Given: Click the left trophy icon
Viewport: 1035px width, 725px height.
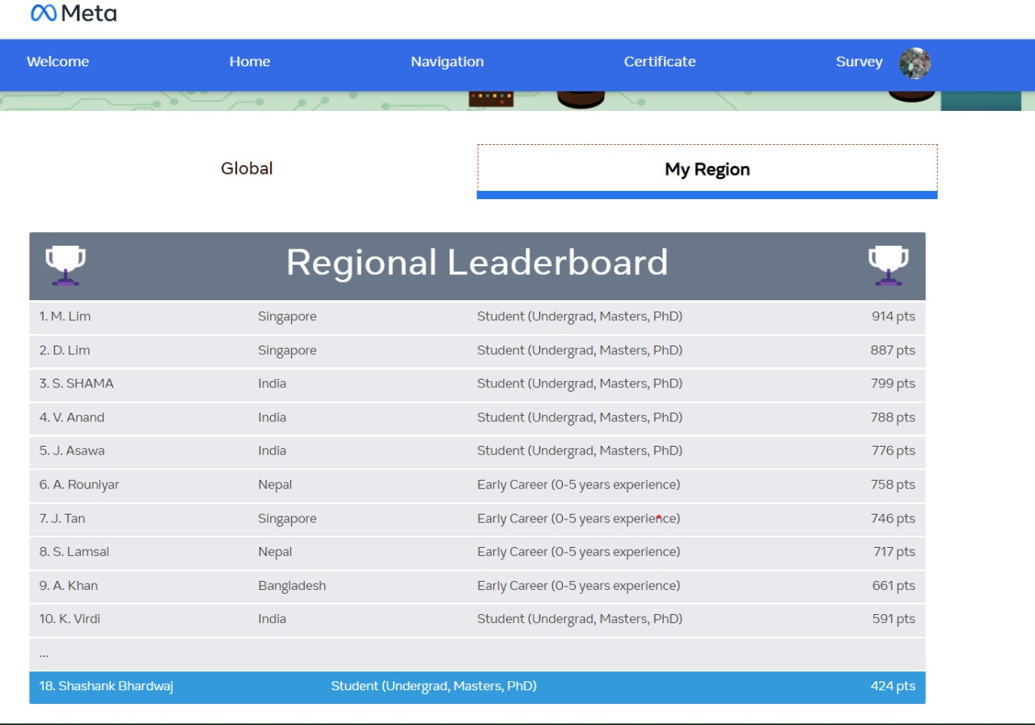Looking at the screenshot, I should coord(65,265).
